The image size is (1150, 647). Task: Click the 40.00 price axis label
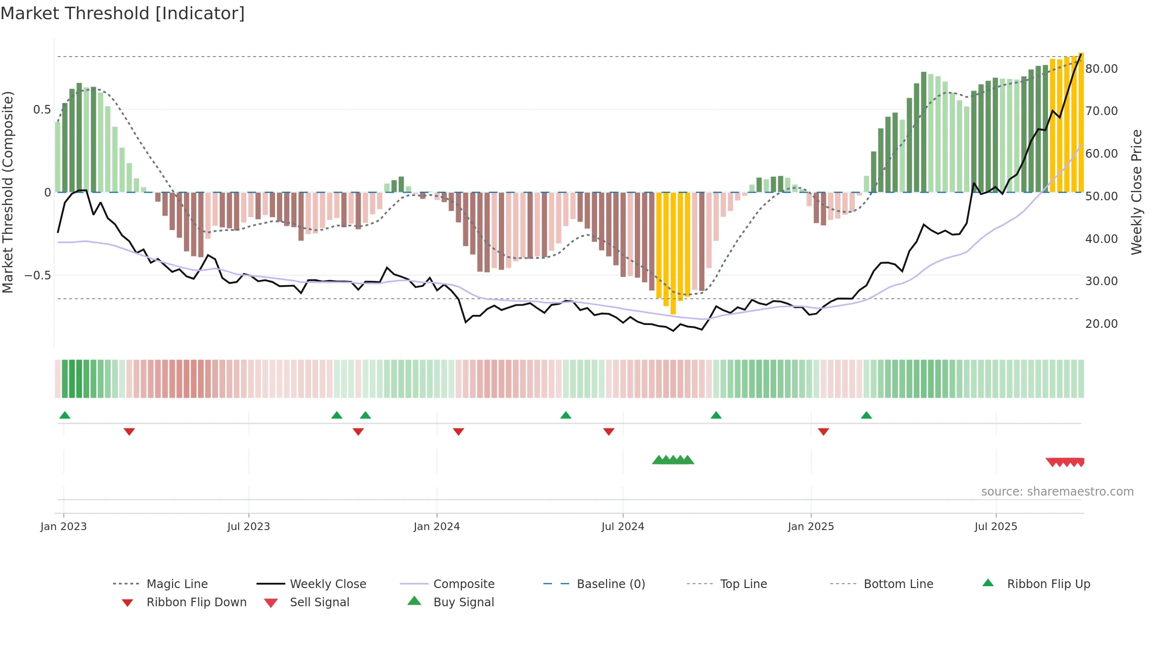[1102, 239]
